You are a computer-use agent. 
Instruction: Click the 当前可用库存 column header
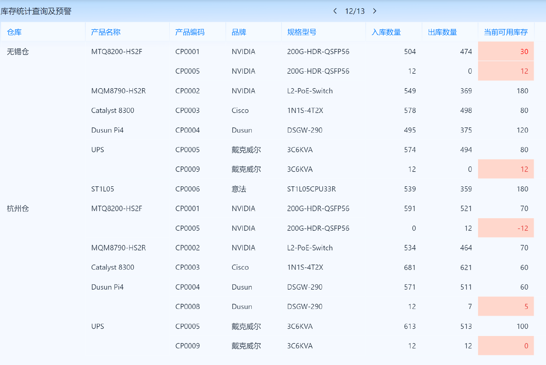506,32
